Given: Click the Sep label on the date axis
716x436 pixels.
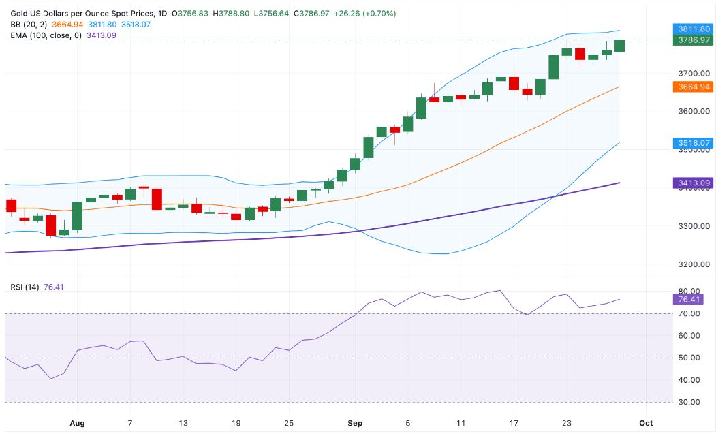Looking at the screenshot, I should [354, 423].
